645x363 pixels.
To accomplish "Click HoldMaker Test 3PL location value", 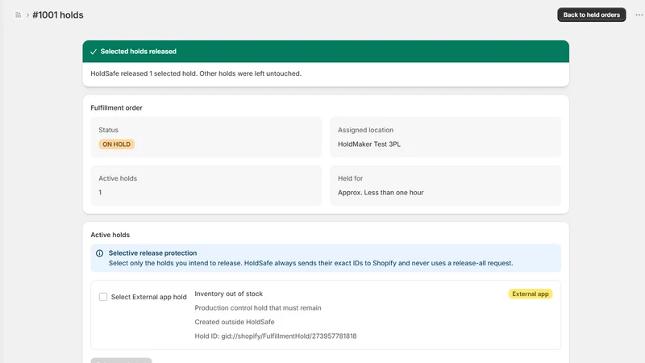I will (369, 144).
